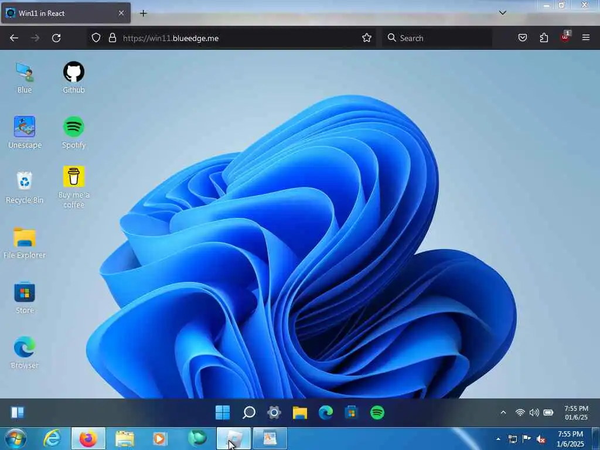Image resolution: width=600 pixels, height=450 pixels.
Task: Open the Github desktop icon
Action: [73, 78]
